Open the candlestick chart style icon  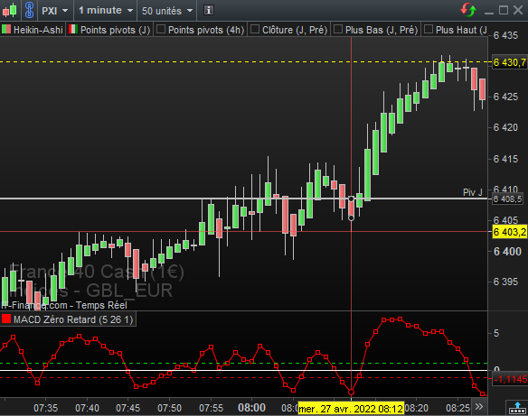[x=10, y=11]
